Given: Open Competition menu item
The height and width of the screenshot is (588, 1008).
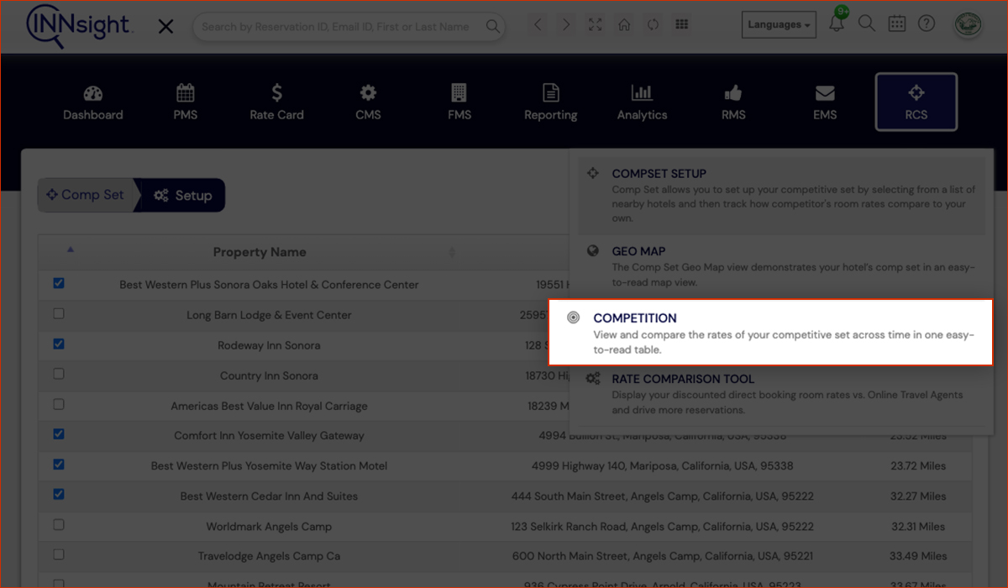Looking at the screenshot, I should click(770, 332).
